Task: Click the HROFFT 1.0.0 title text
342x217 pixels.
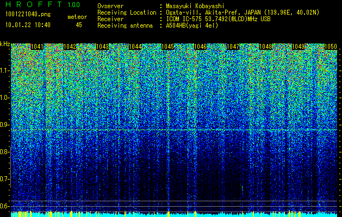Action: click(43, 4)
